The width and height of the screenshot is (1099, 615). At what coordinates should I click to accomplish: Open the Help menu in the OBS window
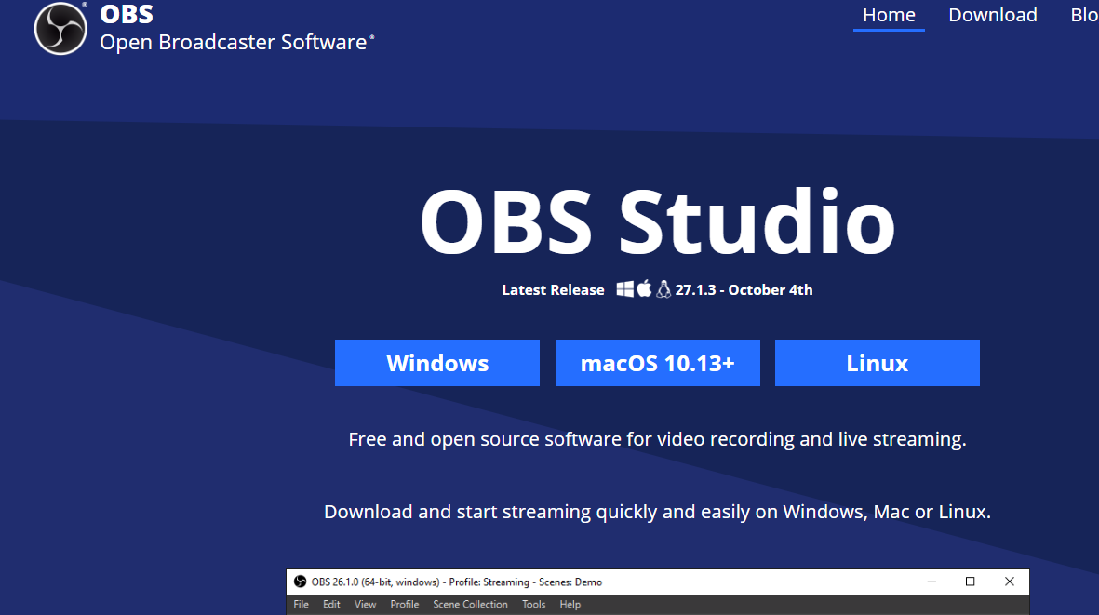(570, 605)
